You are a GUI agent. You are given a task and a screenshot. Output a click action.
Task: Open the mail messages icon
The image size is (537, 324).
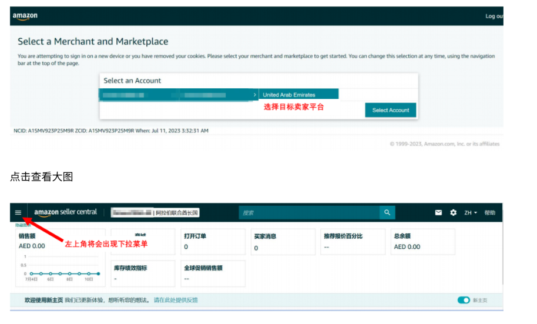(438, 213)
